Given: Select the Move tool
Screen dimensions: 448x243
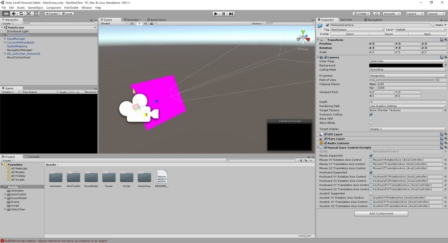Looking at the screenshot, I should 14,14.
